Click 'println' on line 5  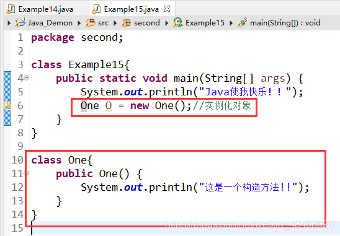pyautogui.click(x=171, y=92)
